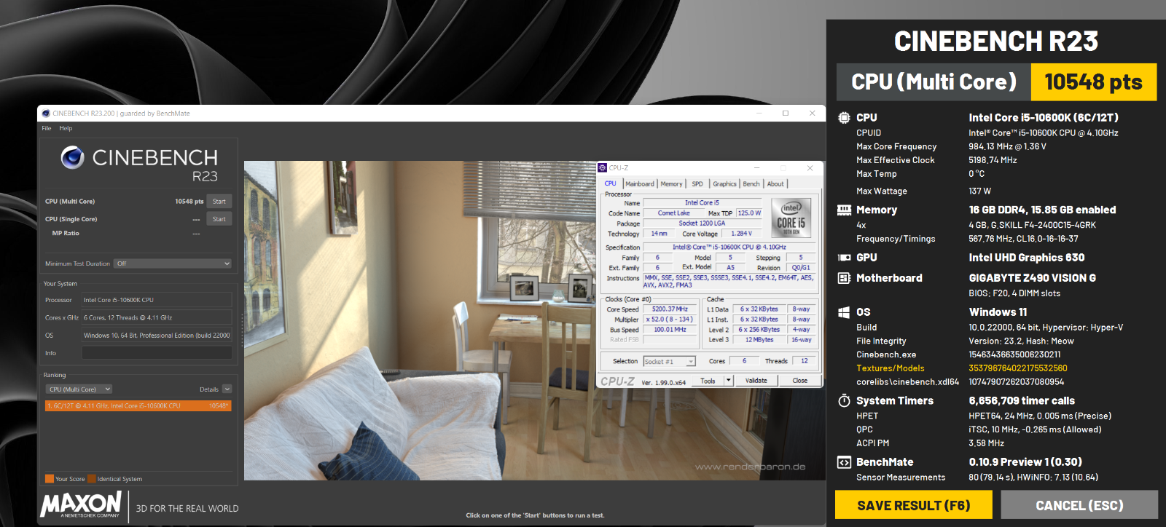
Task: Click the 100.01 MHz Bus Speed value
Action: [x=670, y=330]
